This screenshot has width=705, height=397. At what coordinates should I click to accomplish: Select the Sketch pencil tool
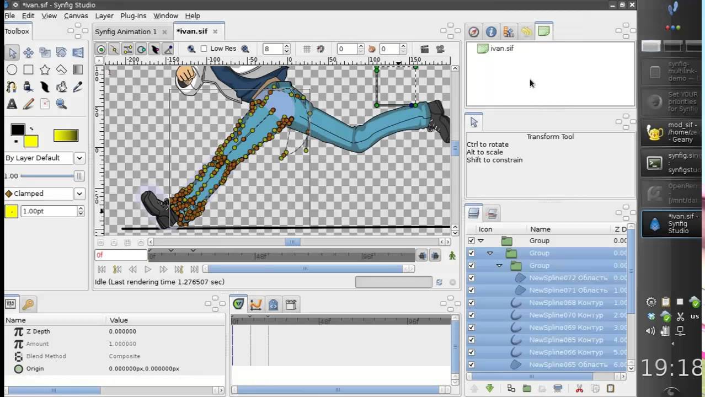coord(28,104)
